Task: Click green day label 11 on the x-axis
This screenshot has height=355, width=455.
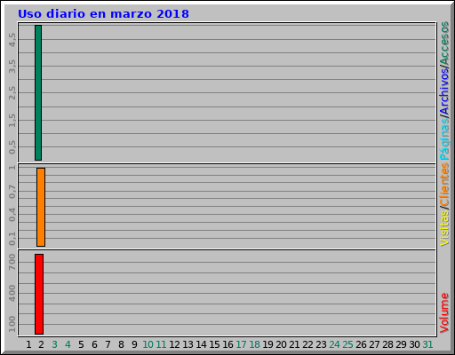Action: (x=161, y=344)
